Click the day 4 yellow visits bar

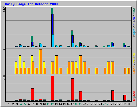pyautogui.click(x=20, y=62)
